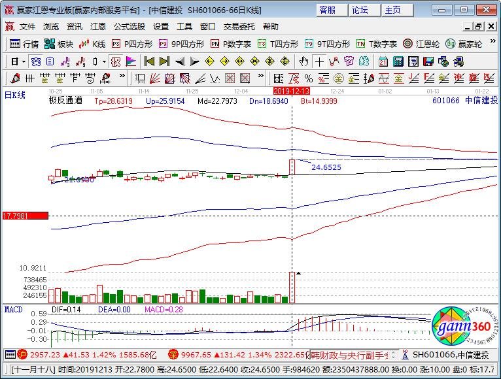Click the 沪 Shanghai index icon

click(22, 354)
